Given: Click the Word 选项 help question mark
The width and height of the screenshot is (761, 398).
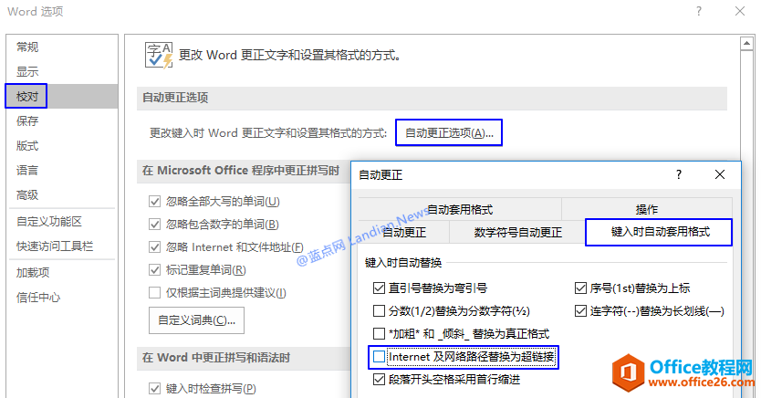Looking at the screenshot, I should tap(698, 11).
